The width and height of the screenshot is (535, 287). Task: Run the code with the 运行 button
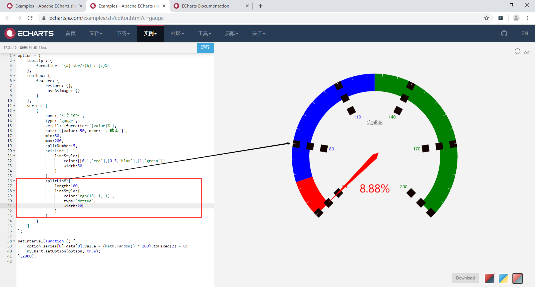pyautogui.click(x=205, y=47)
